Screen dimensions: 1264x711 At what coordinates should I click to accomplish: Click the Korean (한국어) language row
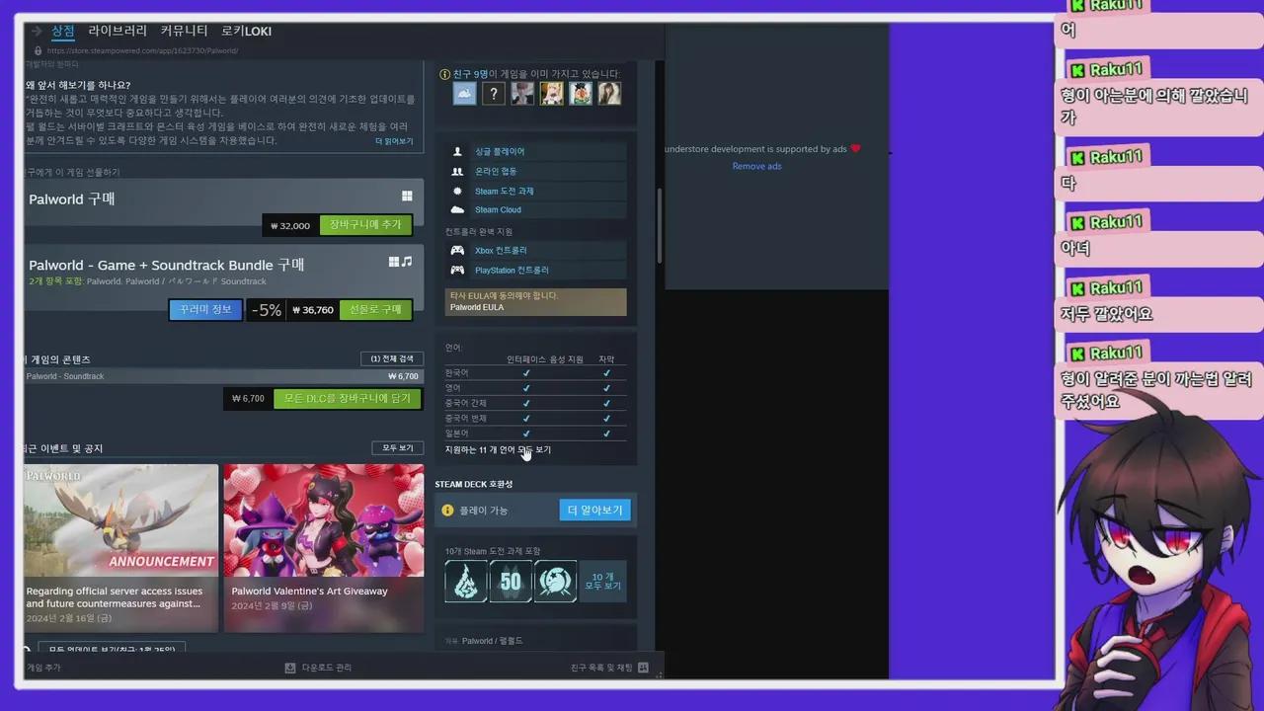[534, 373]
